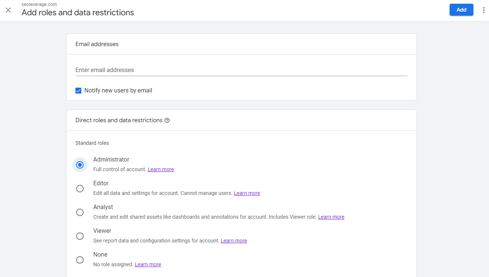Click the Full control of account description
The height and width of the screenshot is (277, 489).
tap(120, 169)
